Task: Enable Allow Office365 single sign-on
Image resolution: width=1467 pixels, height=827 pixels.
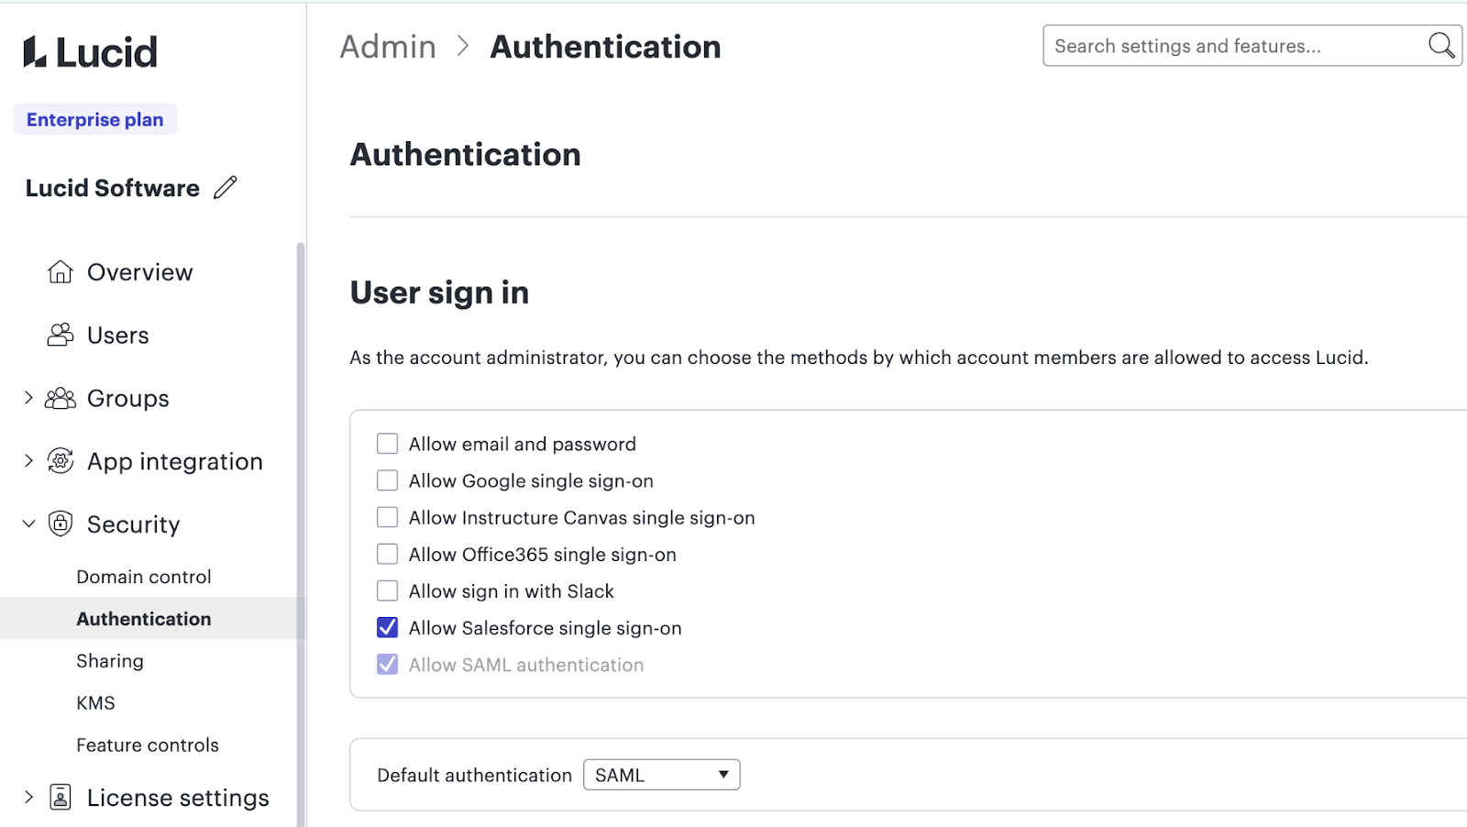Action: 388,554
